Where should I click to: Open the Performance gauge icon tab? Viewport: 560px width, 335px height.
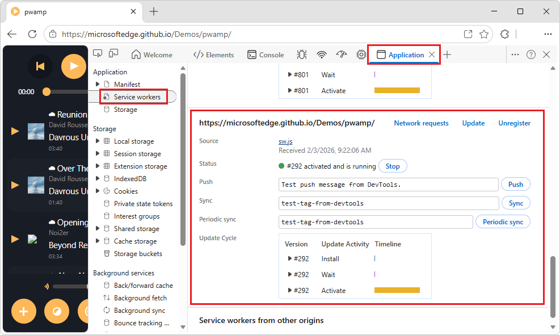pyautogui.click(x=342, y=55)
